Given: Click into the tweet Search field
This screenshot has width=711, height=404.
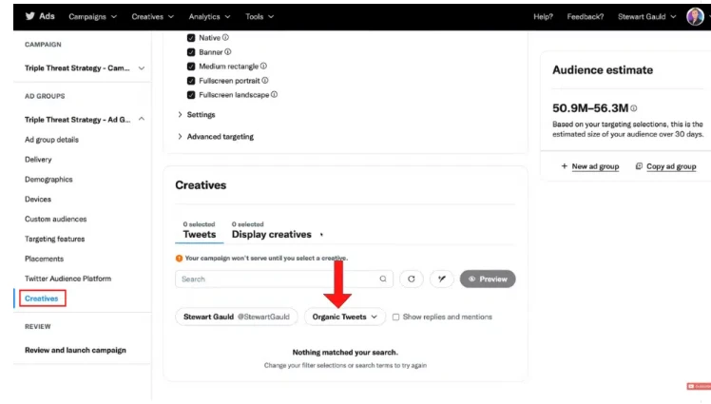Looking at the screenshot, I should pos(284,279).
